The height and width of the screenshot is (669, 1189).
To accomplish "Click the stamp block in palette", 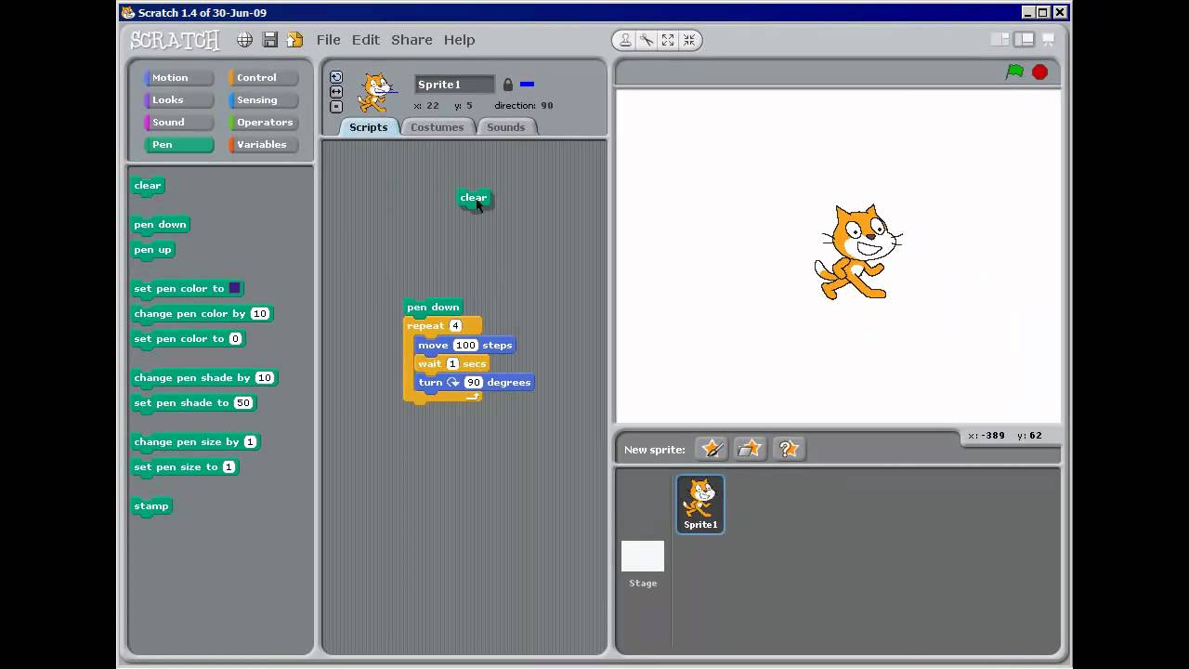I will [151, 506].
